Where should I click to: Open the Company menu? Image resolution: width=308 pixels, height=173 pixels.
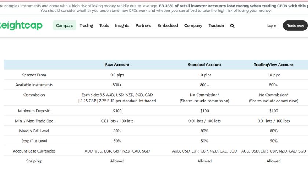[x=193, y=26]
